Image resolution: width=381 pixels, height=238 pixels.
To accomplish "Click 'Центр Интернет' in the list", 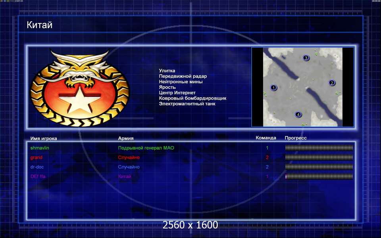I will pyautogui.click(x=177, y=93).
